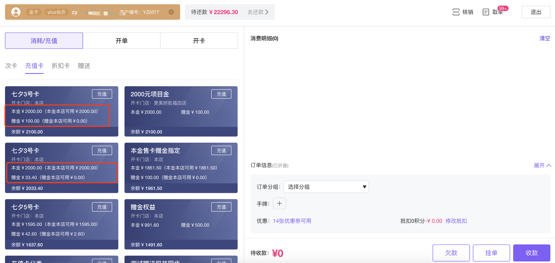The width and height of the screenshot is (555, 263).
Task: Open the 选择分组 order group dropdown
Action: click(326, 187)
